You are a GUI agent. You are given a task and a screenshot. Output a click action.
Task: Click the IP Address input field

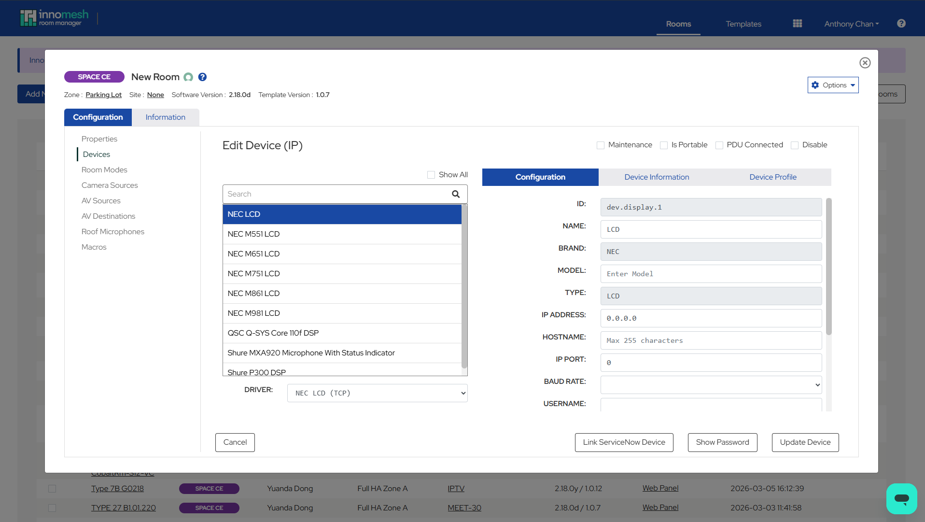(x=711, y=318)
